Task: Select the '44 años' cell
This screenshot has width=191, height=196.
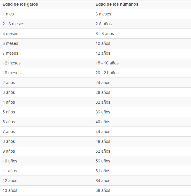Action: click(103, 132)
